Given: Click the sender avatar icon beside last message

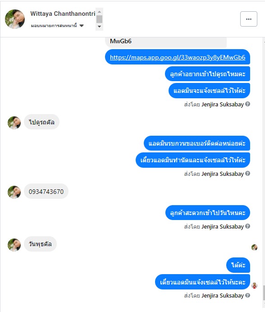Looking at the screenshot, I should 255,285.
